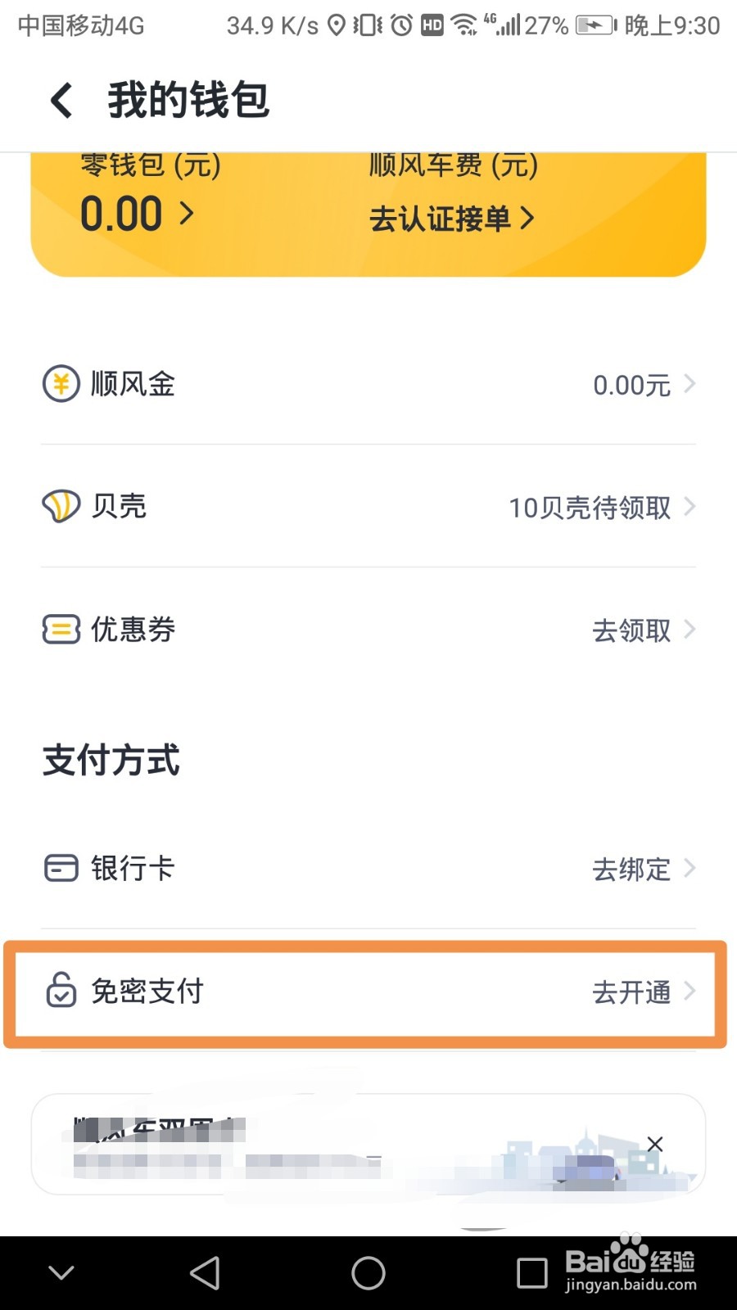Tap 去绑定 to bind a bank card

tap(644, 868)
